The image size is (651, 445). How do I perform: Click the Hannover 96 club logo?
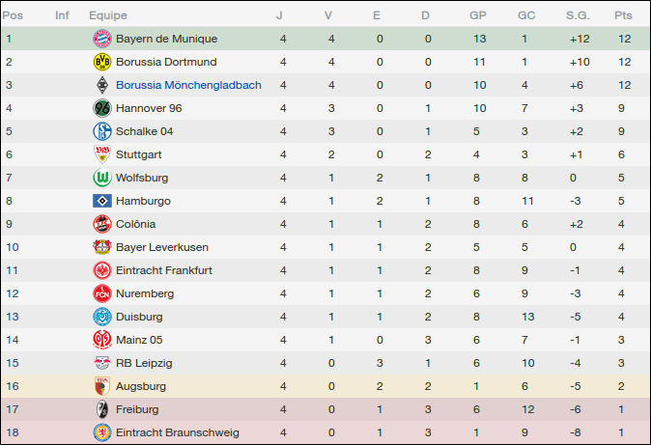click(x=101, y=108)
